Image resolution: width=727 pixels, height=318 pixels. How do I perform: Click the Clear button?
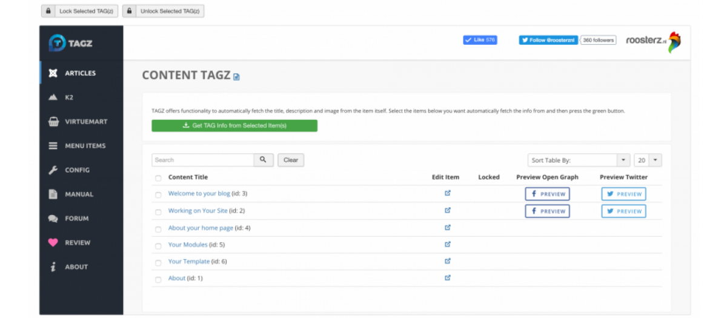(x=291, y=160)
